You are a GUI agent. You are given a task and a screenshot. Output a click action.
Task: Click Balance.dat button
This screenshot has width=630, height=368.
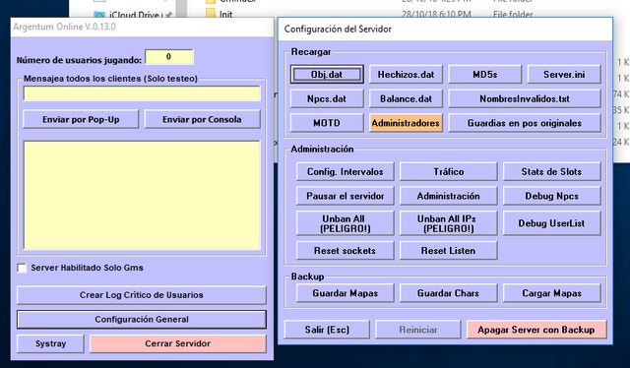[x=406, y=98]
